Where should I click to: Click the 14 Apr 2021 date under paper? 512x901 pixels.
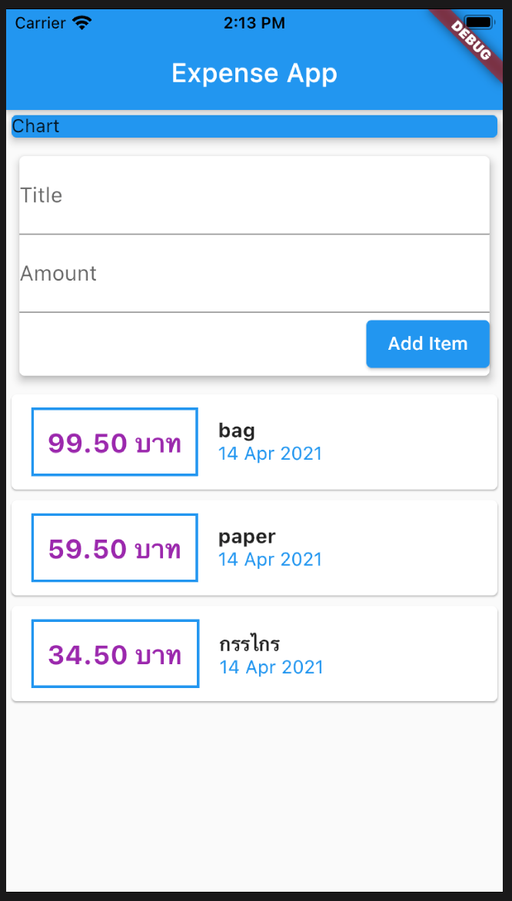[x=270, y=559]
